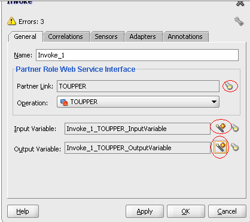Viewport: 250px width, 222px height.
Task: Click the Partner Role Web Service Interface heading
Action: [75, 69]
